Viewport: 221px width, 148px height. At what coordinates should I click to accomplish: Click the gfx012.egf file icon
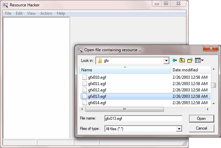pyautogui.click(x=85, y=90)
